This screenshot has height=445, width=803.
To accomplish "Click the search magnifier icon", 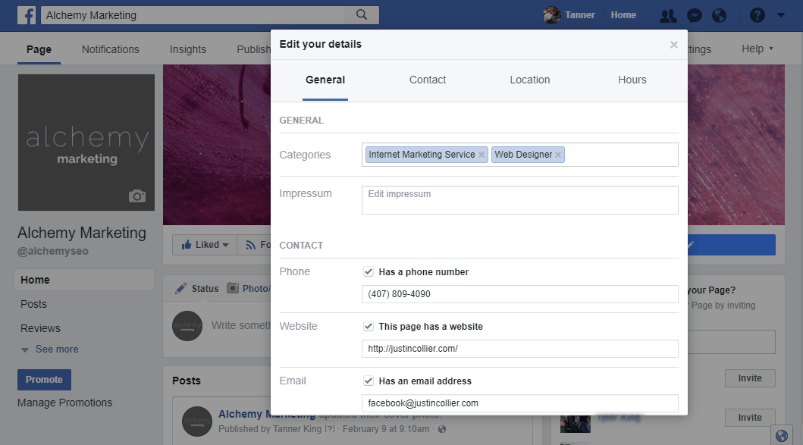I will point(362,15).
